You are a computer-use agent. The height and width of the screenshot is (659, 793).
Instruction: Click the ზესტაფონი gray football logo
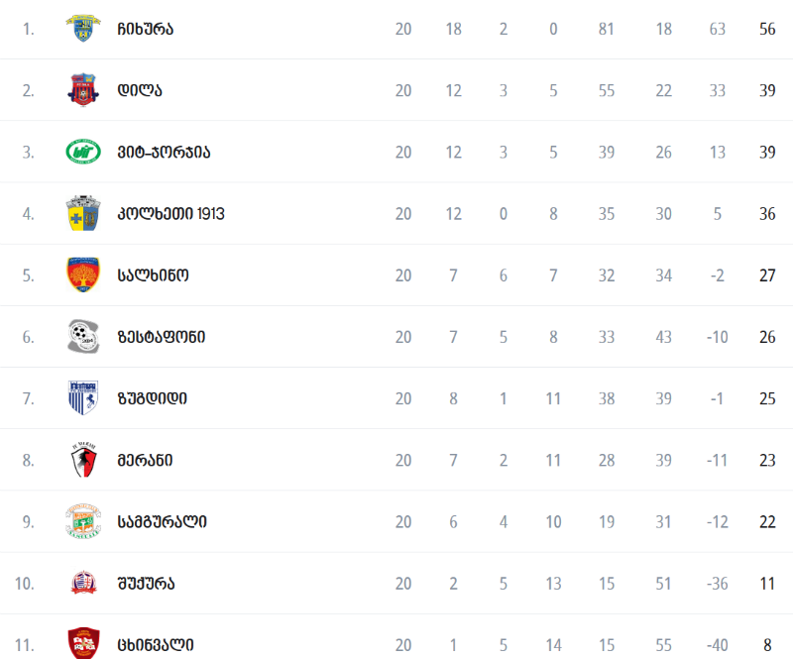click(x=83, y=336)
